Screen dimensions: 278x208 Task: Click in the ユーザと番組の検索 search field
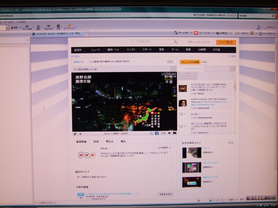tap(153, 42)
